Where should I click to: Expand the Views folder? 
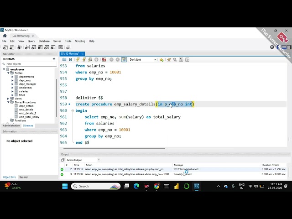(8, 99)
